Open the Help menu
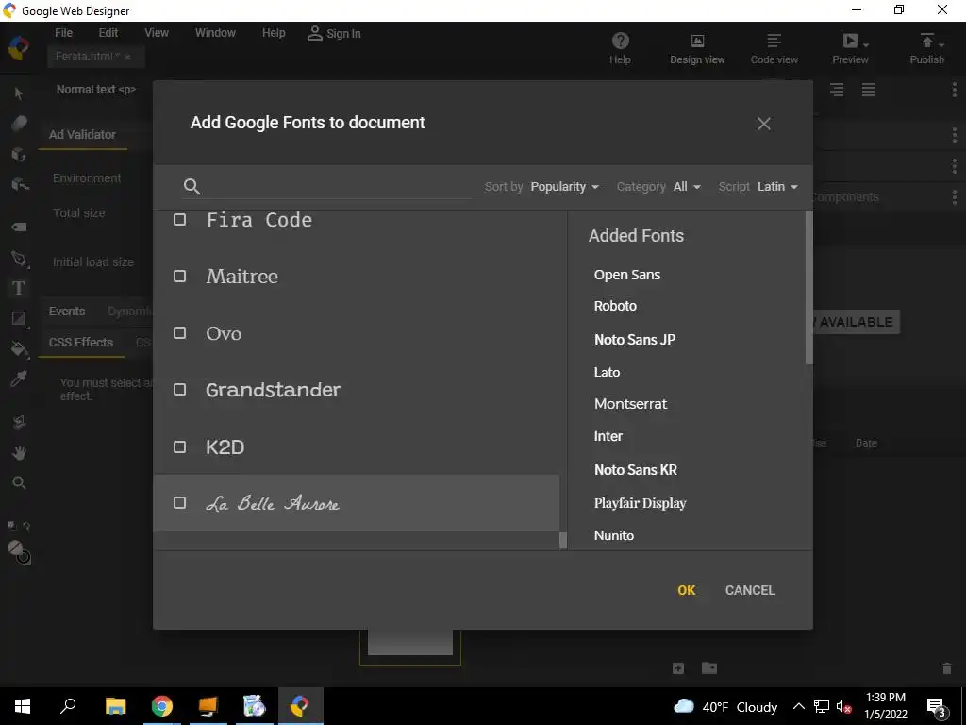966x725 pixels. click(x=274, y=33)
